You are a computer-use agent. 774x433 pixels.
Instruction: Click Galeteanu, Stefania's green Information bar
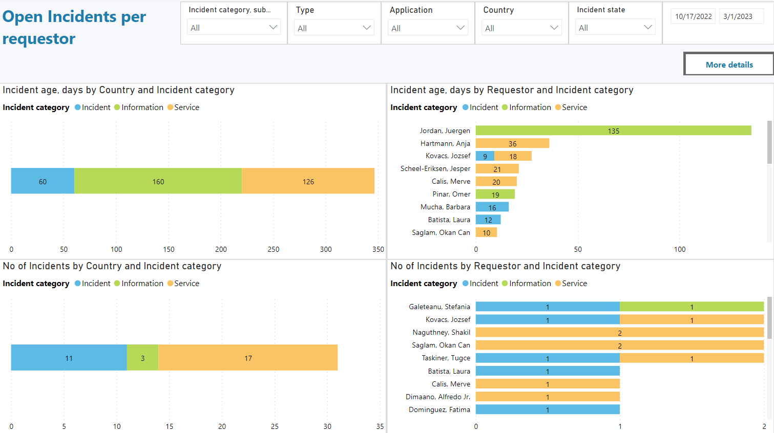coord(692,307)
